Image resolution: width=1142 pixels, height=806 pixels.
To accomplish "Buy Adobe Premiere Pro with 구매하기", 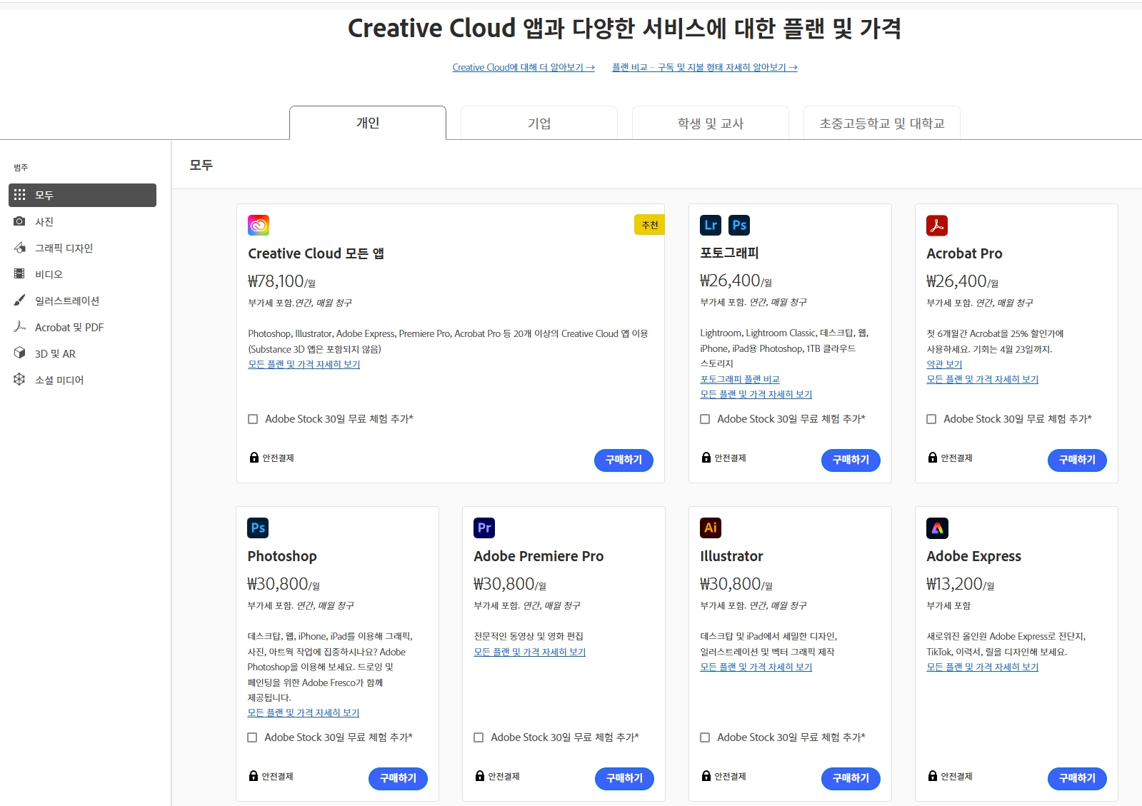I will pos(624,778).
